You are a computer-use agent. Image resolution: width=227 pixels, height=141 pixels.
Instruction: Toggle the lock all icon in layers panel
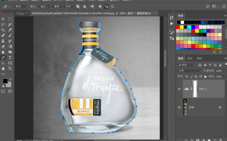(206, 76)
